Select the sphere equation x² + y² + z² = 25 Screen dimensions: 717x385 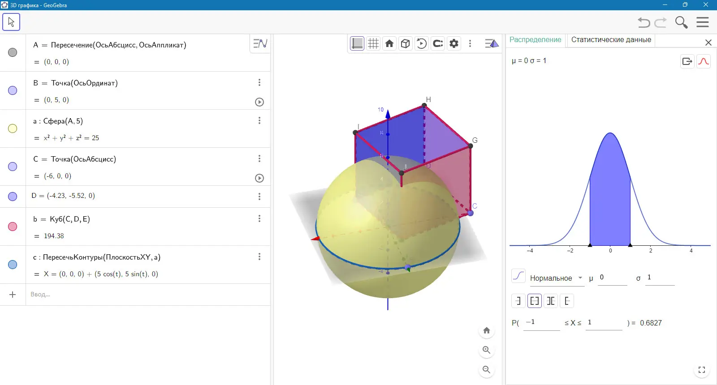[x=71, y=138]
